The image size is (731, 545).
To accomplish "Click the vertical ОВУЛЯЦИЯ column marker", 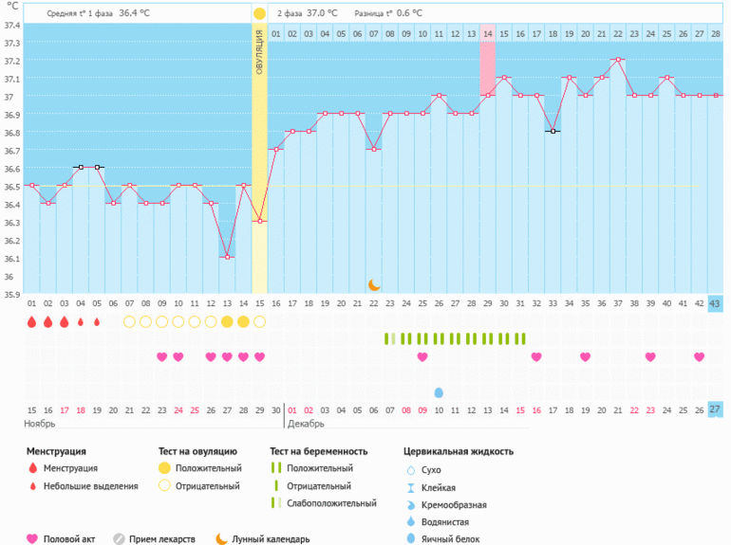I will click(x=259, y=57).
